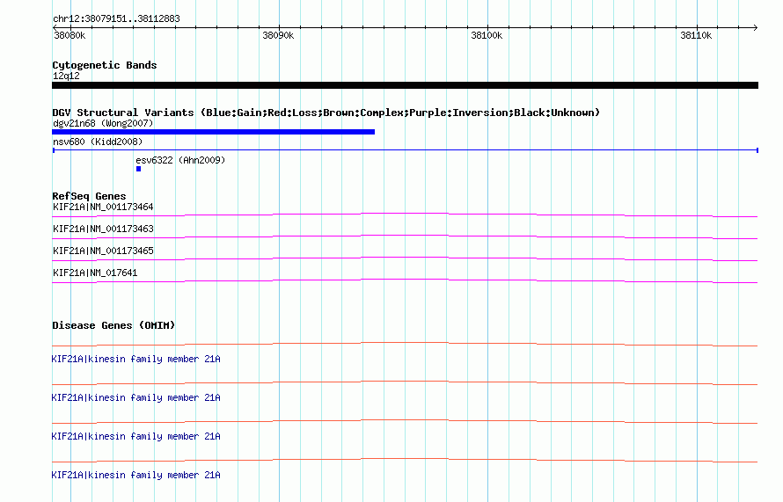Open the dgv21n68 (Wong2007) variant label
This screenshot has width=783, height=502.
(103, 123)
